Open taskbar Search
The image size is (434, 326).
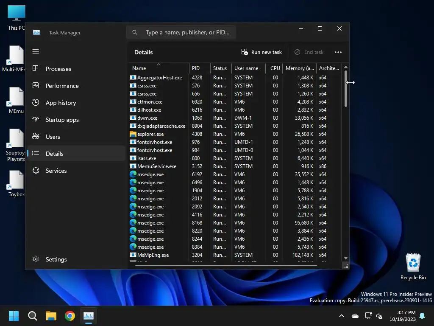pyautogui.click(x=32, y=316)
